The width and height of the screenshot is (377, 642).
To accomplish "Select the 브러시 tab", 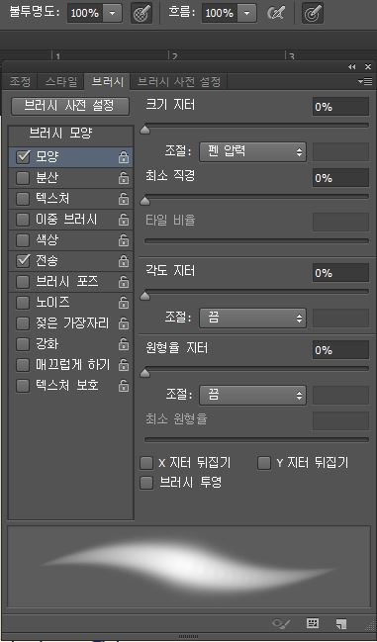I will (107, 81).
